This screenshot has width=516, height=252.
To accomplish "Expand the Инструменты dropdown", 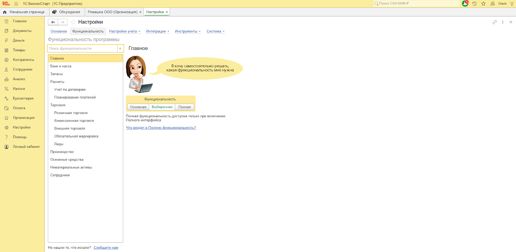I will [x=187, y=31].
